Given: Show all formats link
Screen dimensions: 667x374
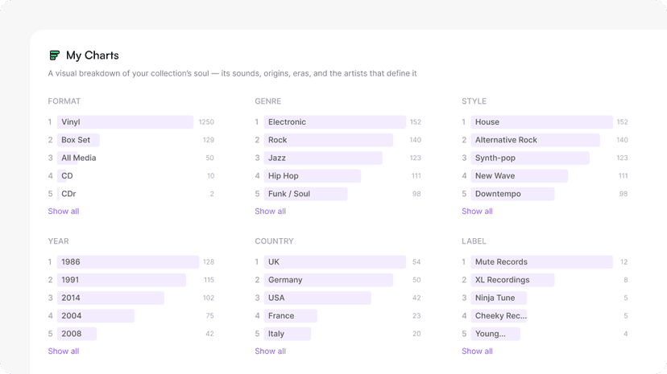Looking at the screenshot, I should (x=64, y=211).
